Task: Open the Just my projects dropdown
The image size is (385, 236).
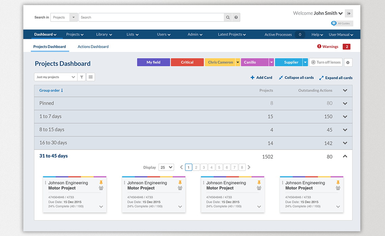Action: click(x=56, y=77)
